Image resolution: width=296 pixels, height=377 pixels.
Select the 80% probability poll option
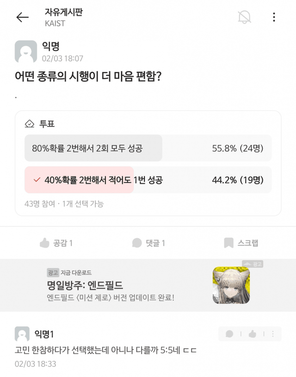(x=148, y=148)
